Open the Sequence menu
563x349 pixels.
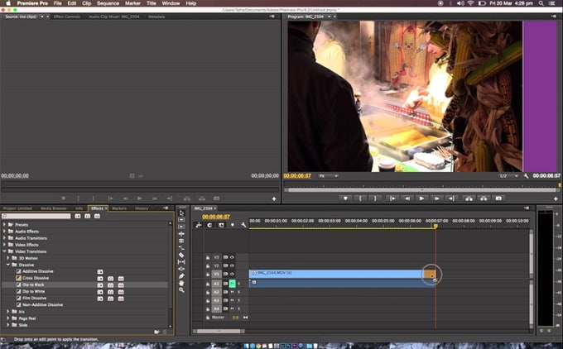point(108,3)
